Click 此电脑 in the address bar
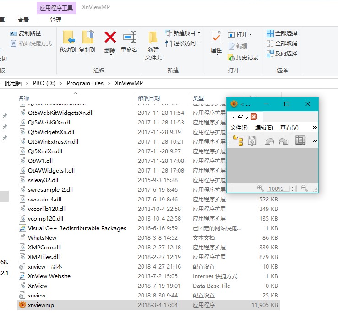 coord(13,83)
